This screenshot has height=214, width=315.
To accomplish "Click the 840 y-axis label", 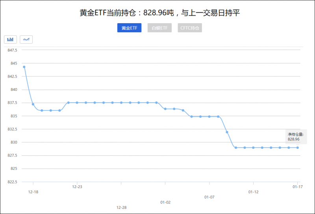I will (14, 90).
